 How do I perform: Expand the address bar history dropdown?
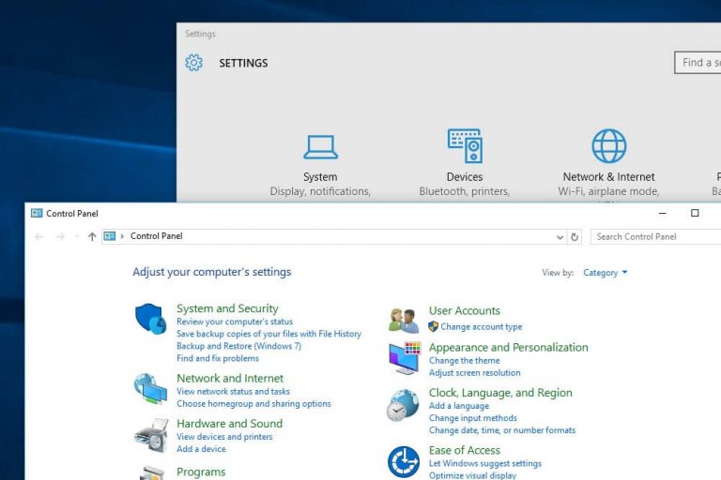pyautogui.click(x=560, y=237)
